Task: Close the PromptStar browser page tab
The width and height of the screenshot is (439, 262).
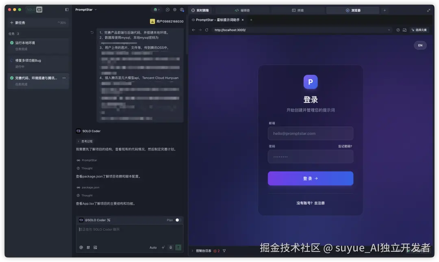Action: point(243,20)
